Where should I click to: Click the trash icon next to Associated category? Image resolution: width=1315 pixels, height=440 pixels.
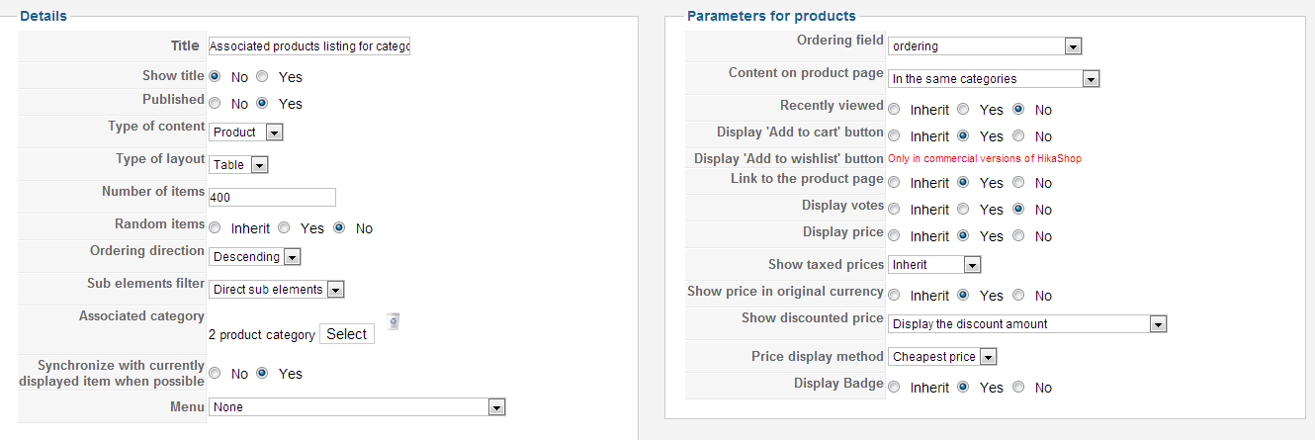(x=393, y=320)
